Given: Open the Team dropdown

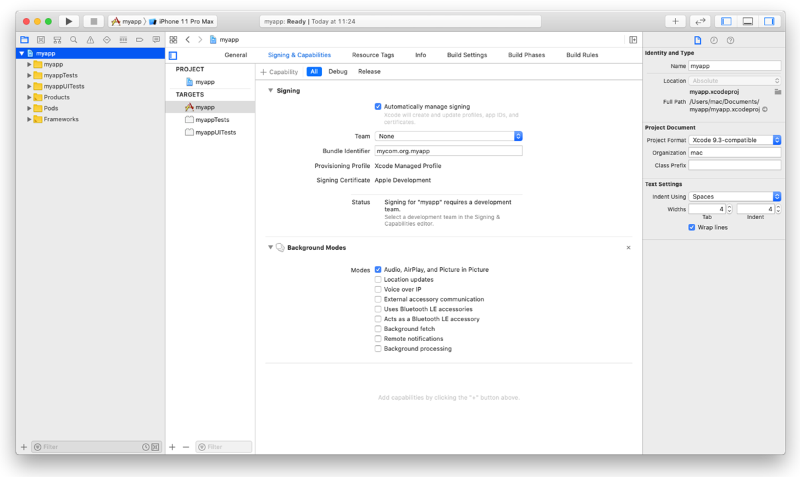Looking at the screenshot, I should pos(448,136).
